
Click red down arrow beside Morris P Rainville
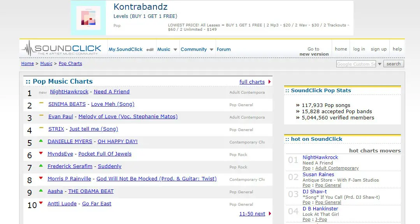click(41, 178)
